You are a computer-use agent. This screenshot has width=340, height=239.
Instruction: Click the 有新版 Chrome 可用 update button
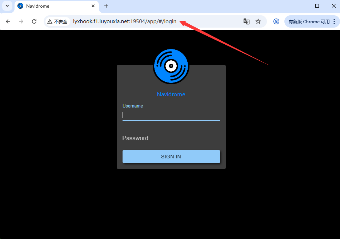(x=309, y=21)
